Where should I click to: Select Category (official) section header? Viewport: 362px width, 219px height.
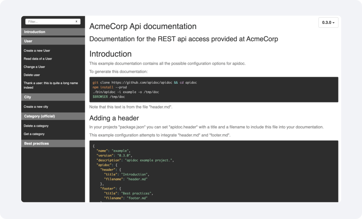(x=53, y=116)
